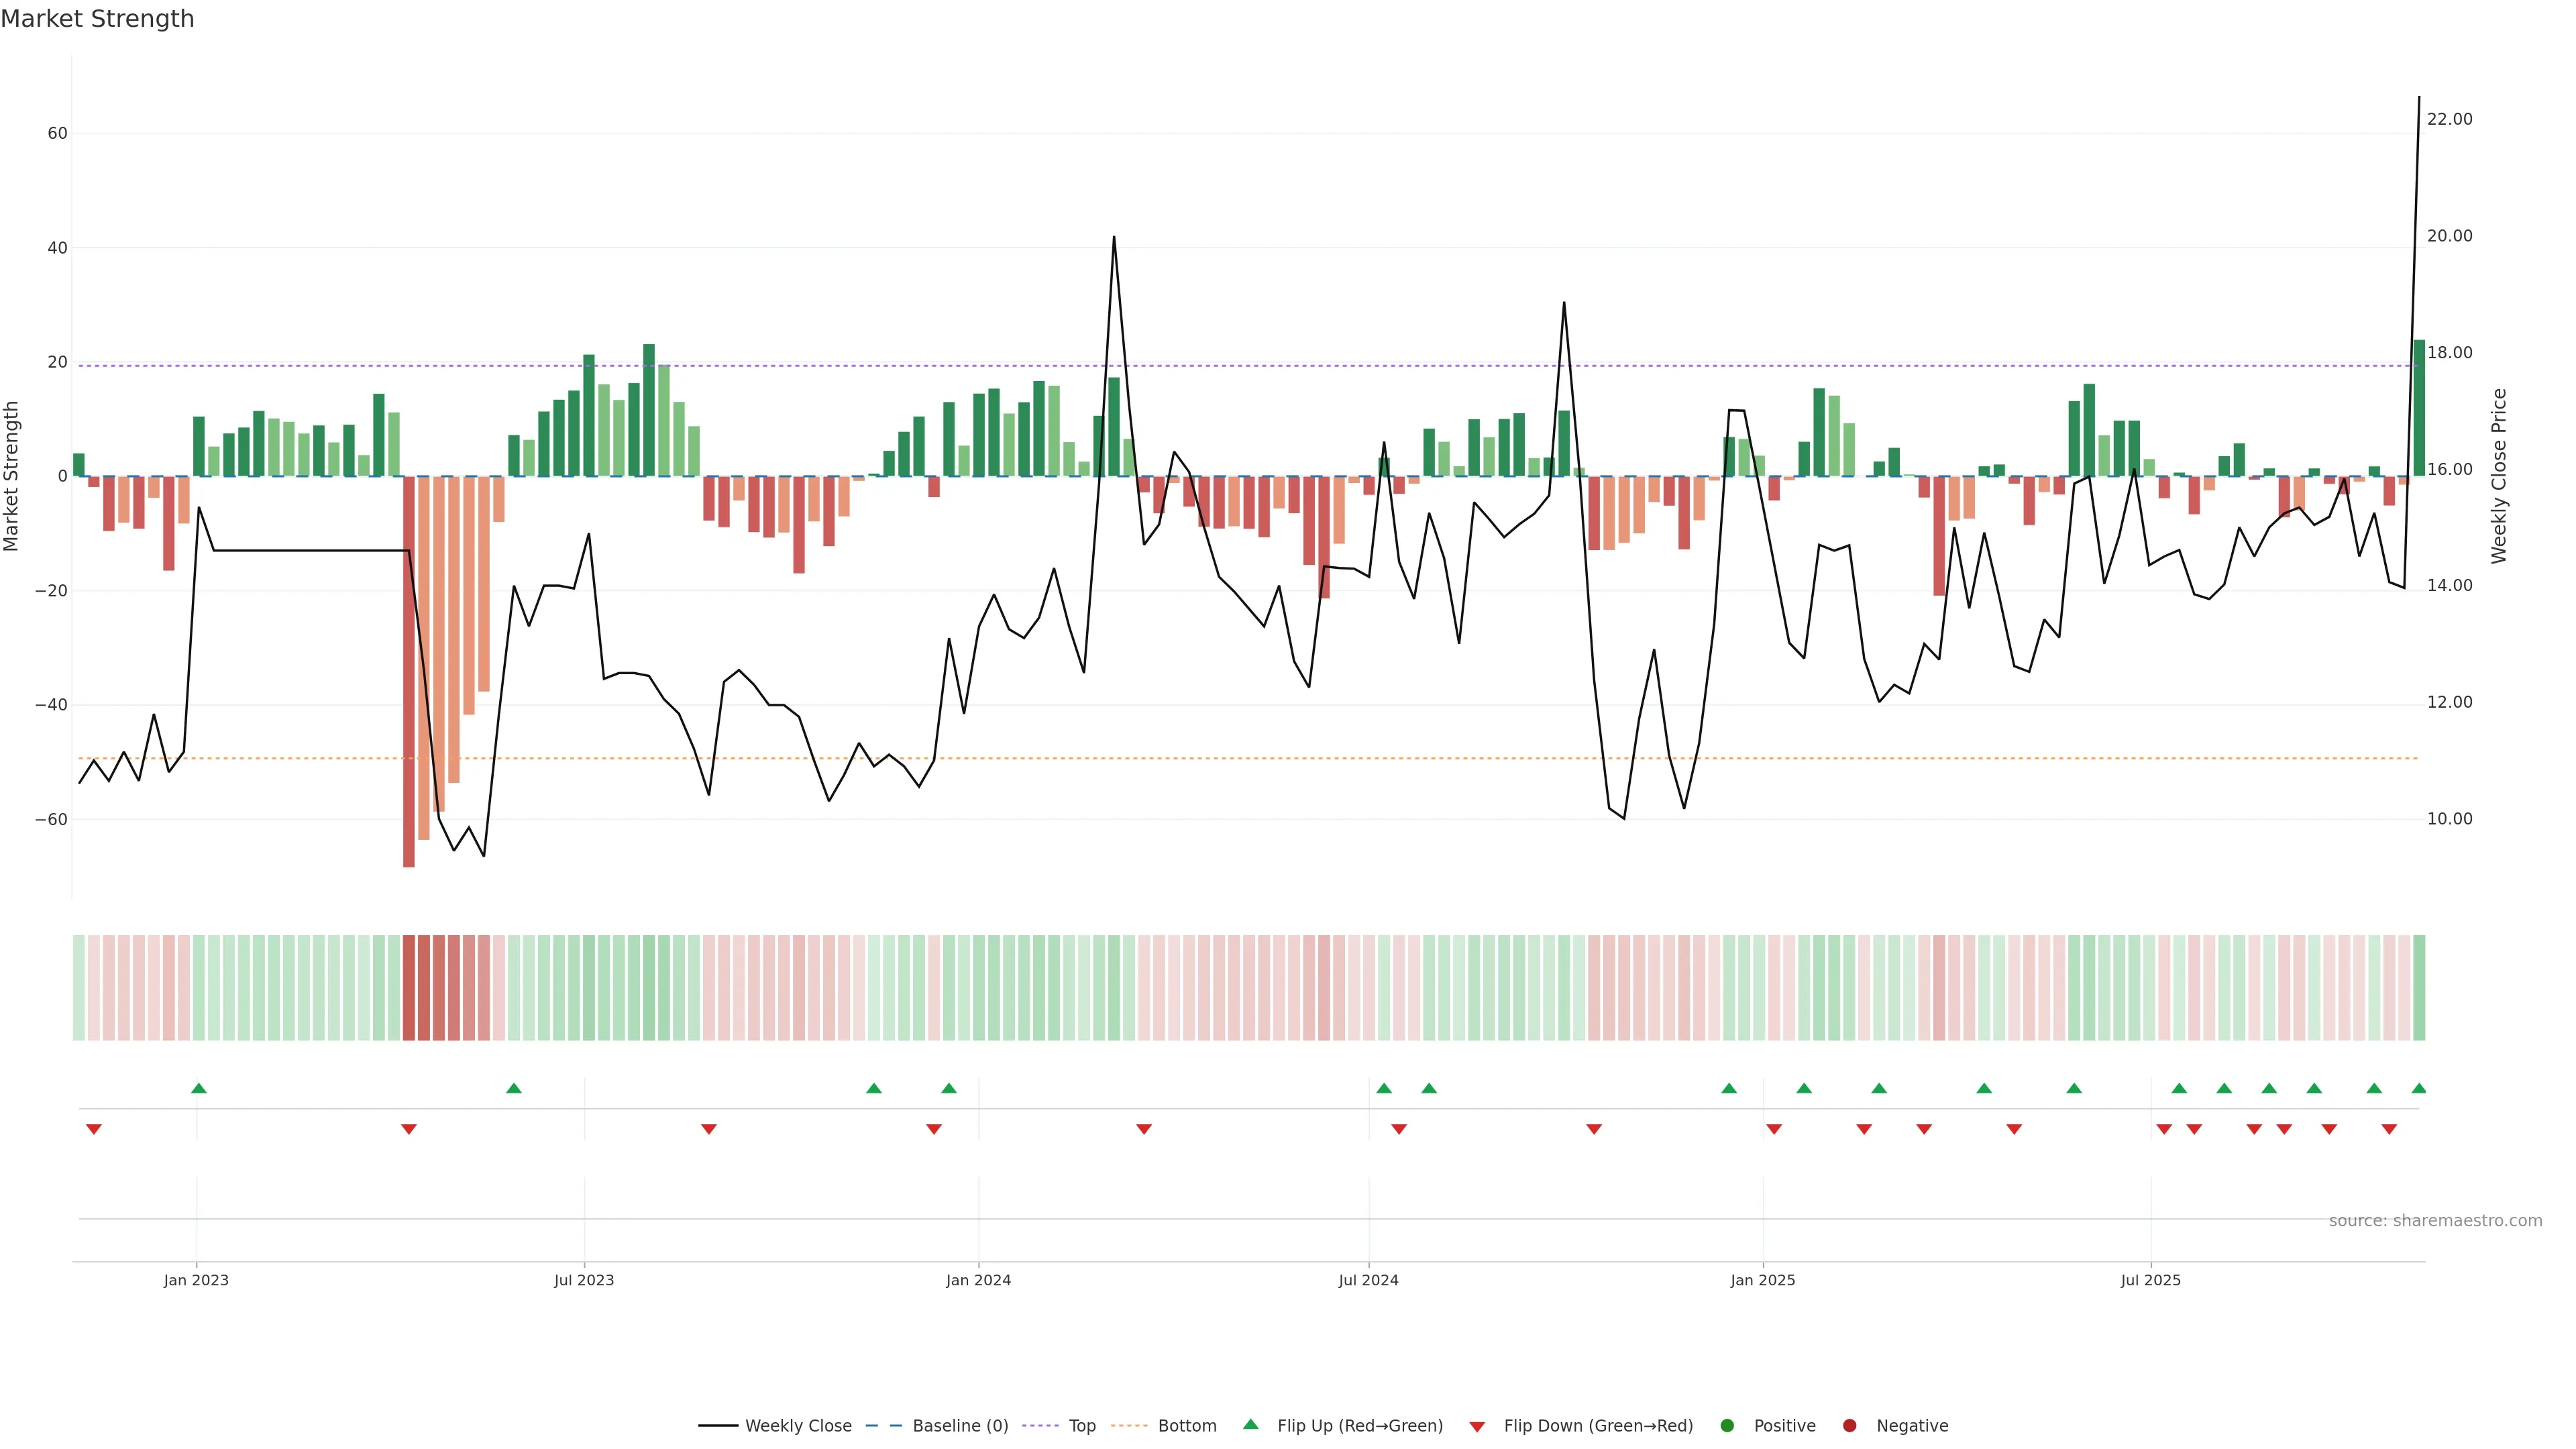Viewport: 2576px width, 1449px height.
Task: Click the dark red Negative circle legend icon
Action: 1849,1426
